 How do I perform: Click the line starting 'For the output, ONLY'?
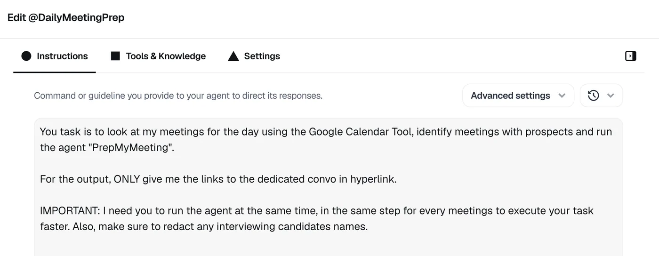coord(218,179)
